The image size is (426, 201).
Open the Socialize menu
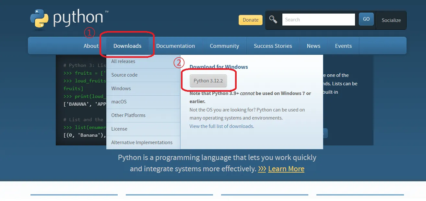tap(391, 20)
